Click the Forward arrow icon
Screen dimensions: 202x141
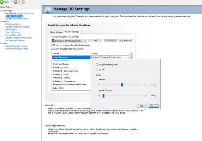coord(15,2)
